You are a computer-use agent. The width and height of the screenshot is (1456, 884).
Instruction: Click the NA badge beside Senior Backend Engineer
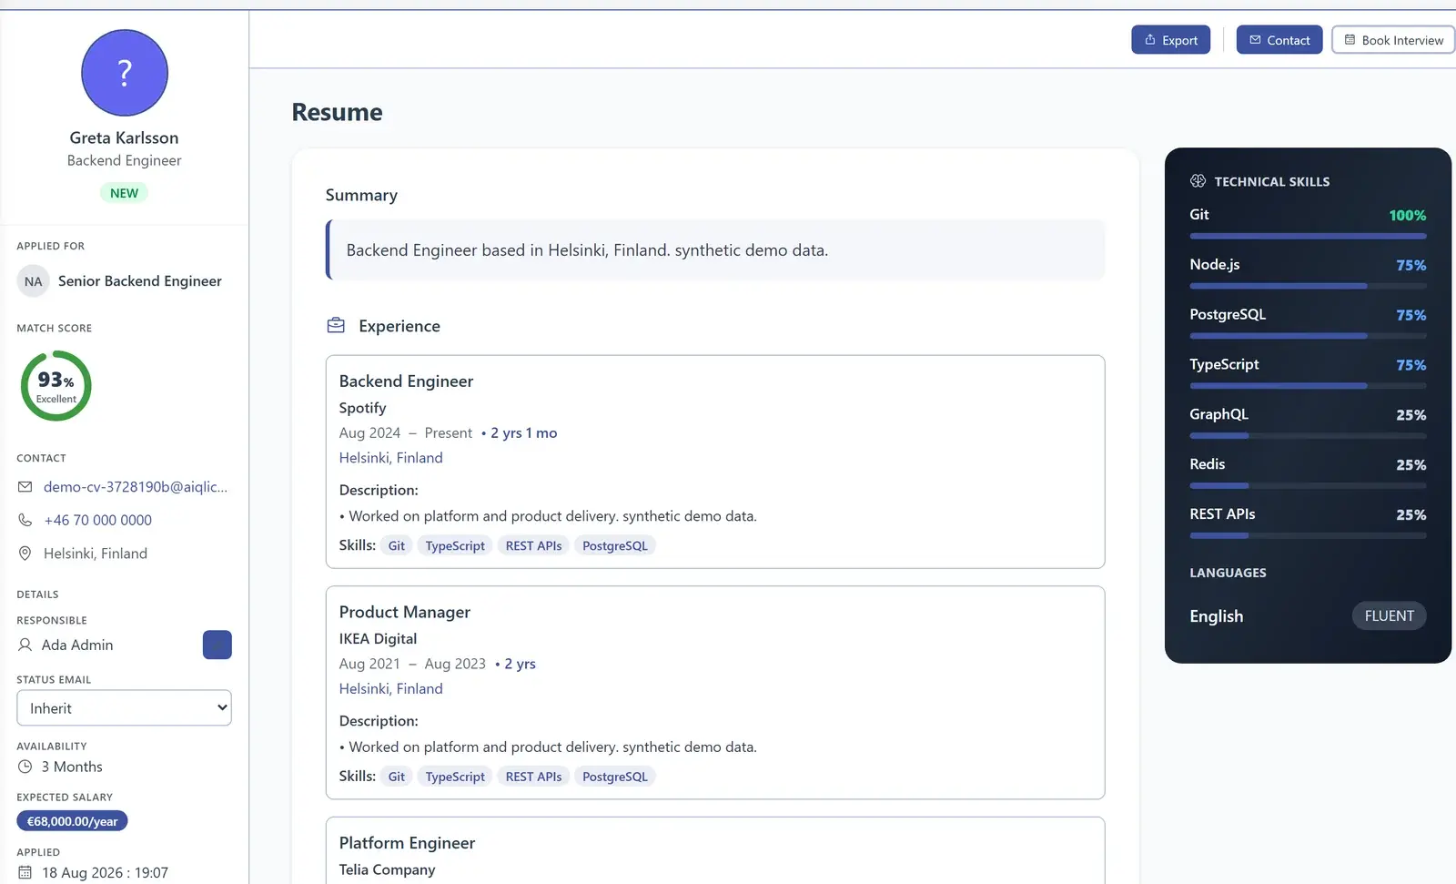[34, 281]
